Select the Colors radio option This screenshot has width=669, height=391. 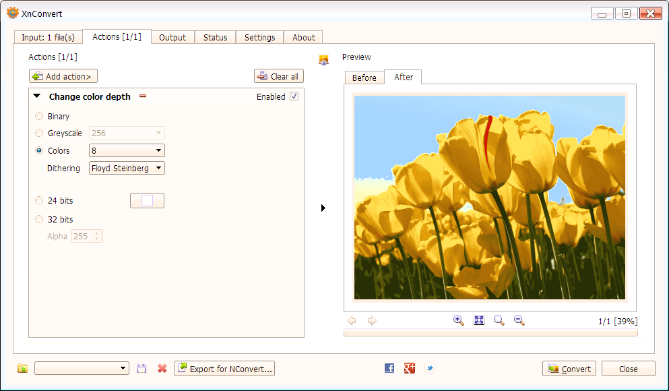coord(39,150)
